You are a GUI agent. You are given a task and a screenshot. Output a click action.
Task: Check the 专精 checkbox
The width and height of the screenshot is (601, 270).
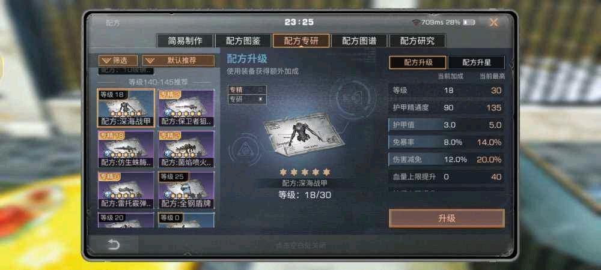pos(261,90)
